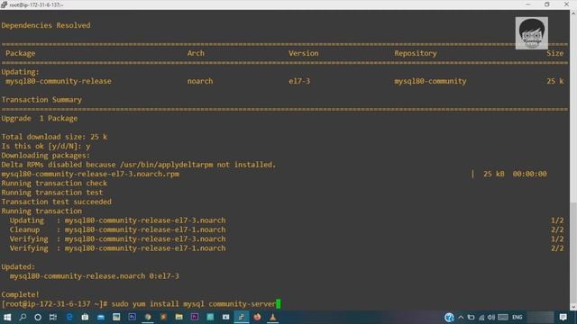Screen dimensions: 577x324
Task: Open the Windows Start menu
Action: (x=7, y=317)
